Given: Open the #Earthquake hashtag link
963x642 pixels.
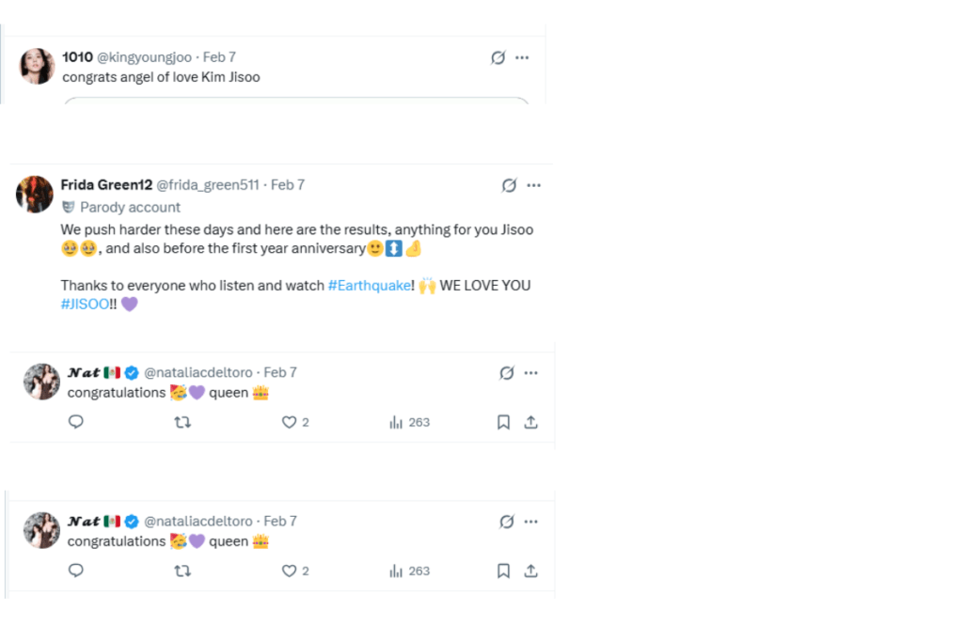Looking at the screenshot, I should tap(370, 285).
